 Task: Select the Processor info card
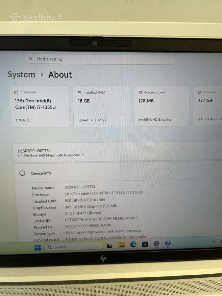tap(40, 106)
